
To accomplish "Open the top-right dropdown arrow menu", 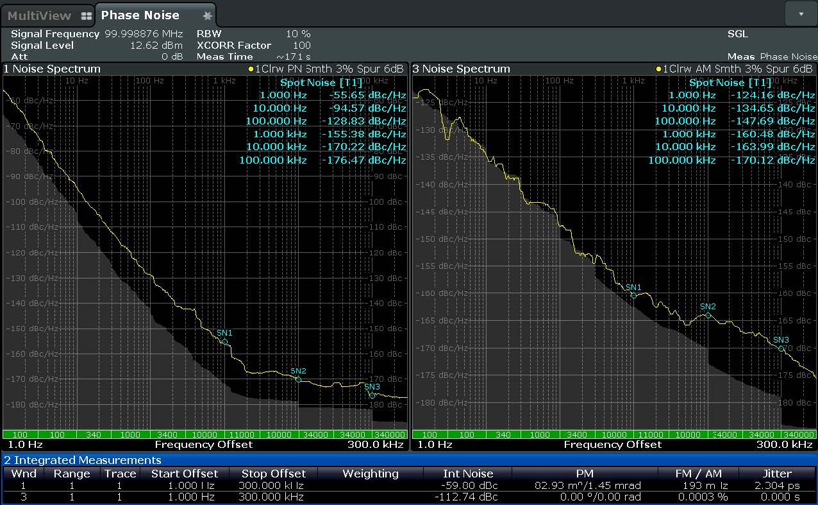I will point(801,13).
